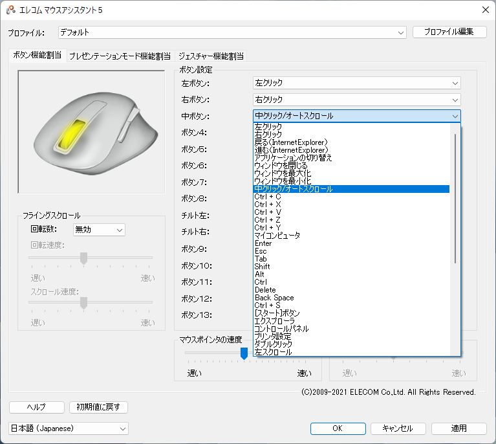Select ウィンドウを最大化 option

click(x=351, y=173)
